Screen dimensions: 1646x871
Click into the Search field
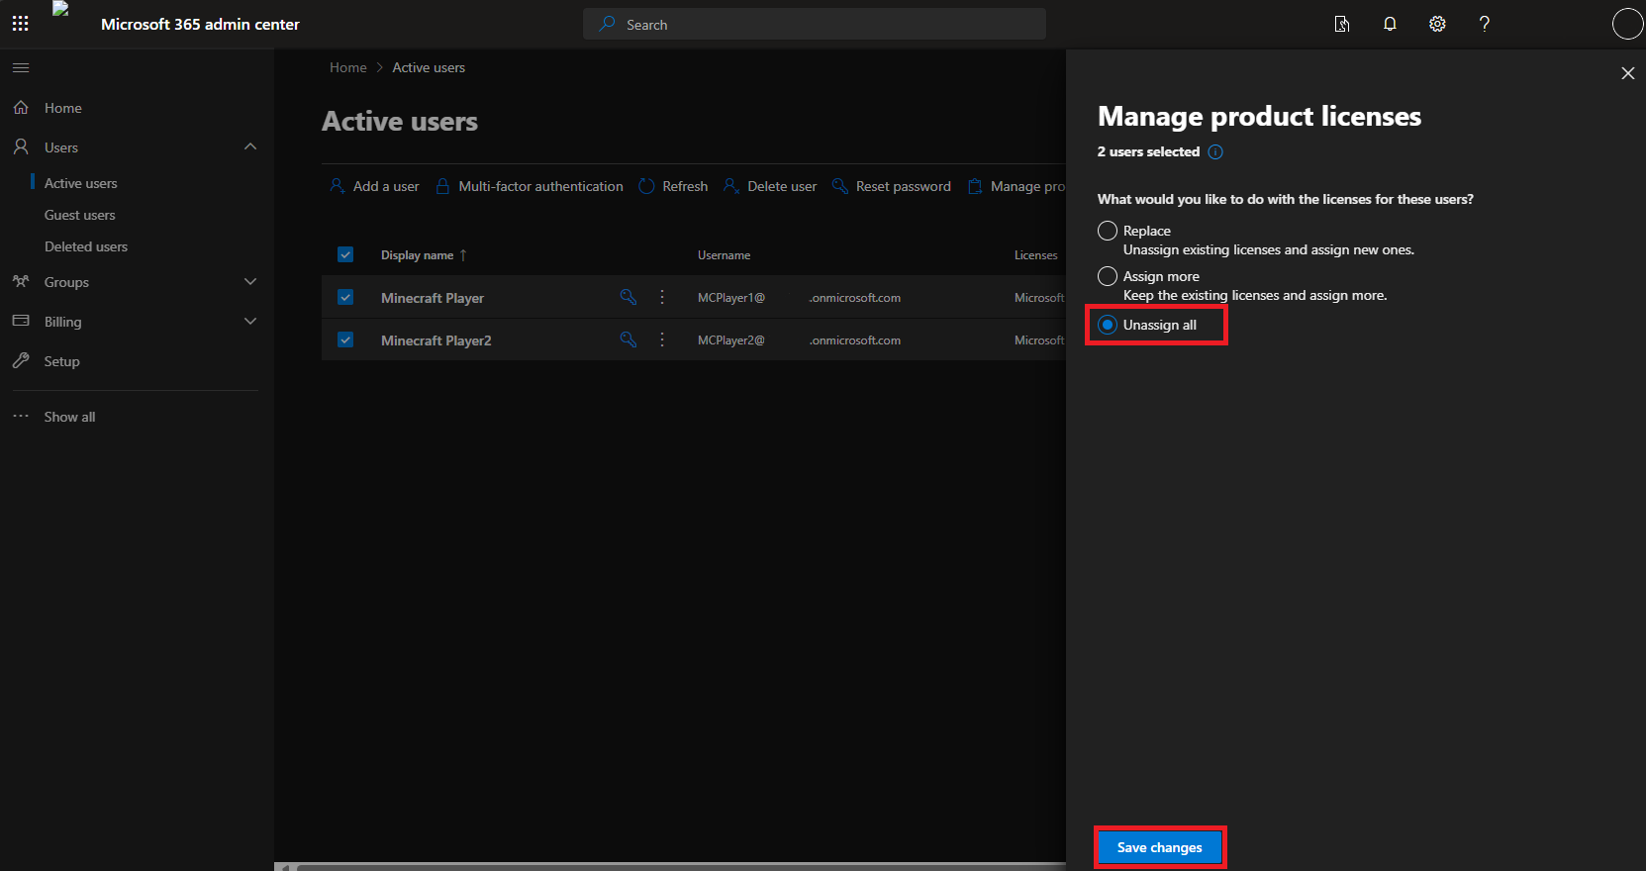pyautogui.click(x=815, y=24)
